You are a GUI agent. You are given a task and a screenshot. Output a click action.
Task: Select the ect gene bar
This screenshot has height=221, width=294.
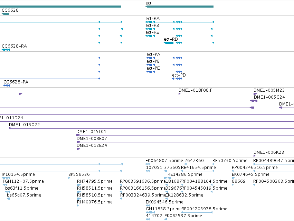[x=179, y=7]
